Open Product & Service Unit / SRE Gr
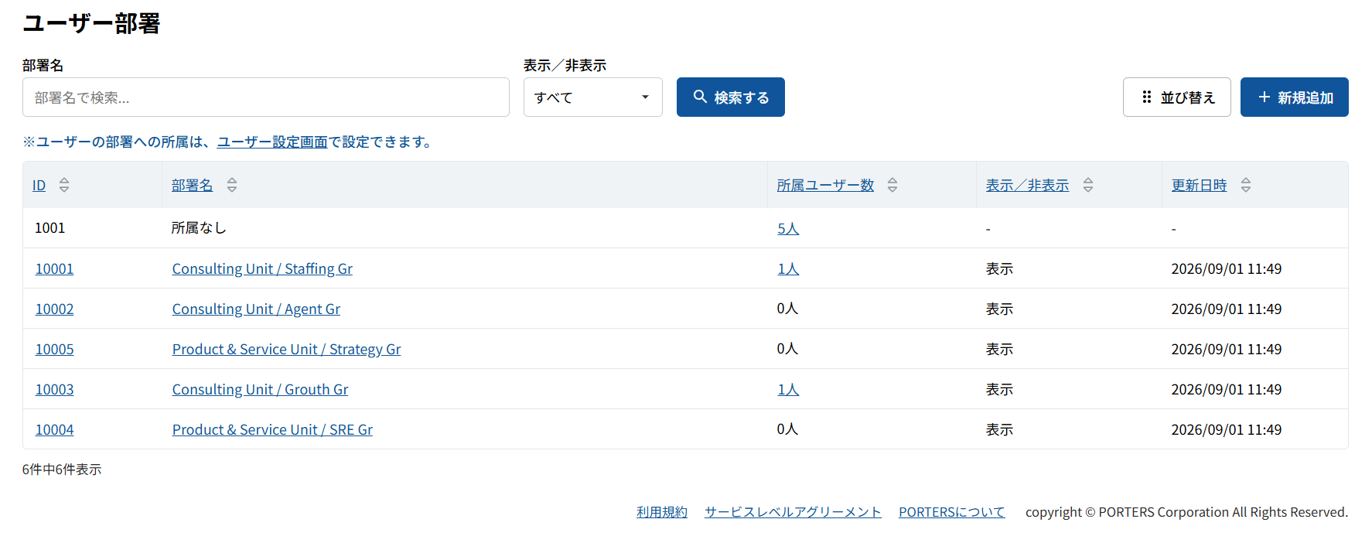 [x=272, y=429]
